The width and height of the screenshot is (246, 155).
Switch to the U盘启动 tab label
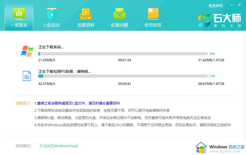[52, 25]
